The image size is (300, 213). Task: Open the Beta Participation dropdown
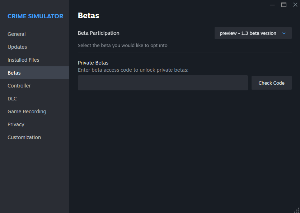pyautogui.click(x=253, y=33)
